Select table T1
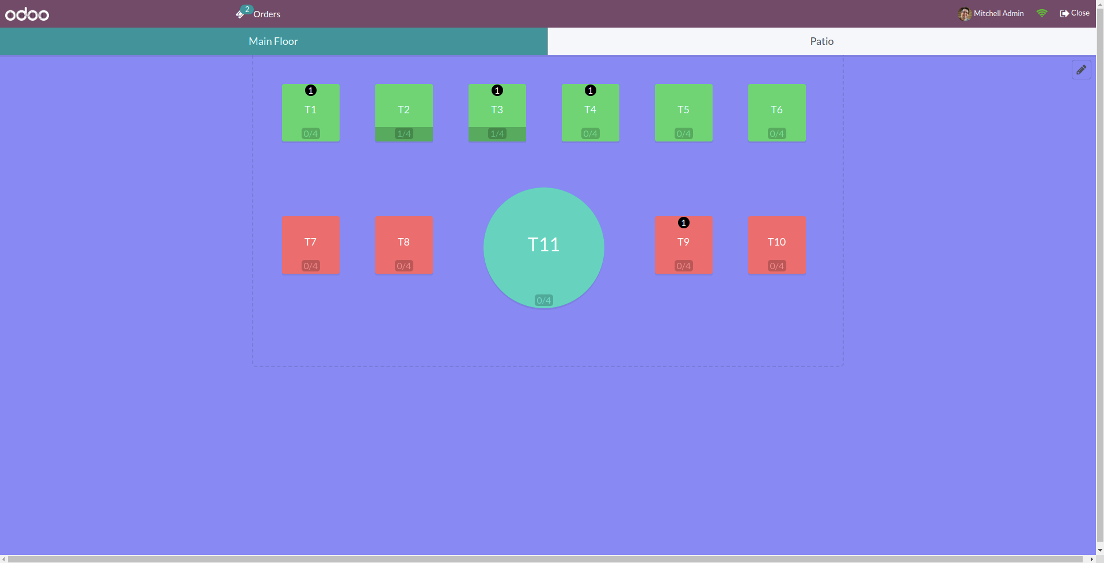The height and width of the screenshot is (563, 1104). [311, 113]
